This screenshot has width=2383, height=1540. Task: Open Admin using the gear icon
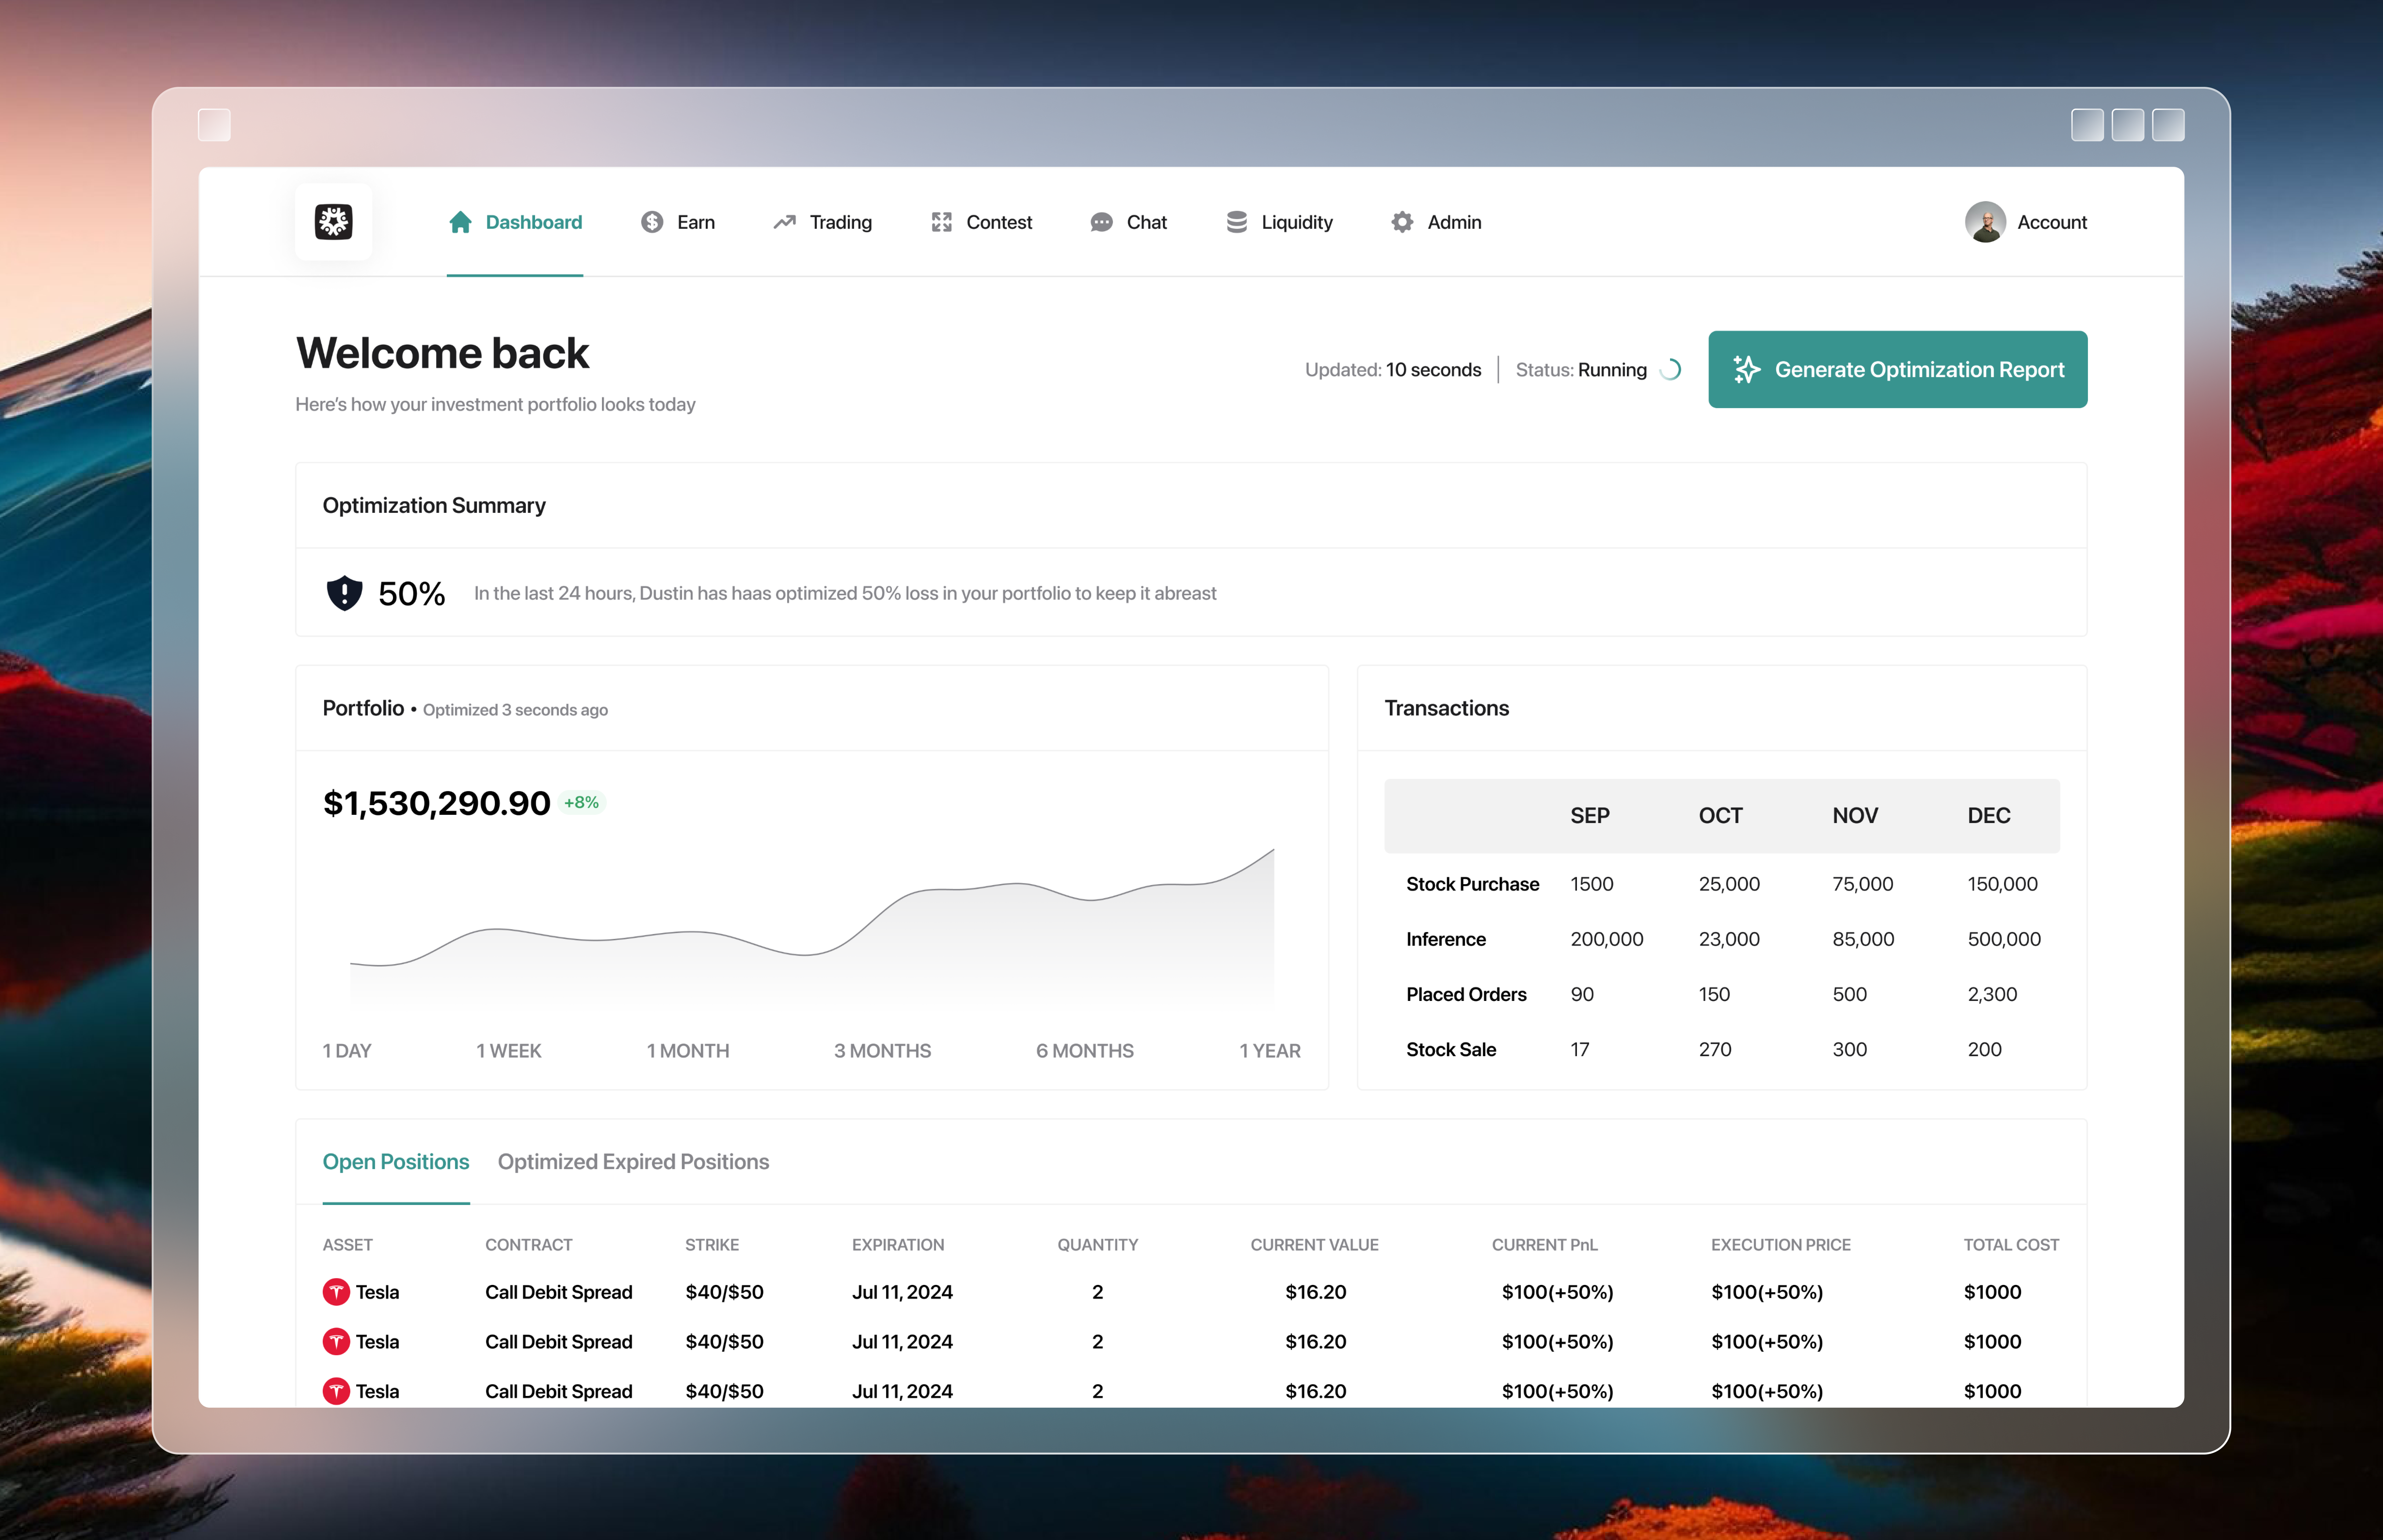tap(1402, 222)
